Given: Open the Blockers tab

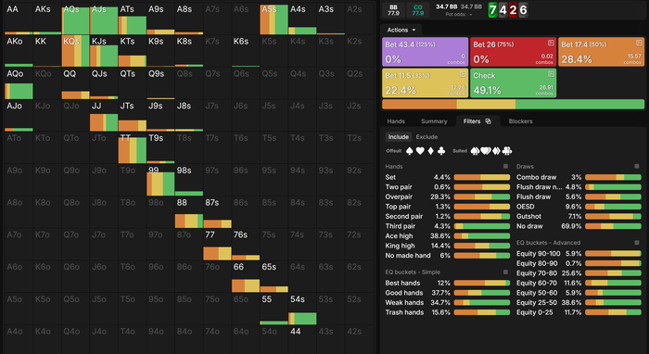Looking at the screenshot, I should coord(520,121).
